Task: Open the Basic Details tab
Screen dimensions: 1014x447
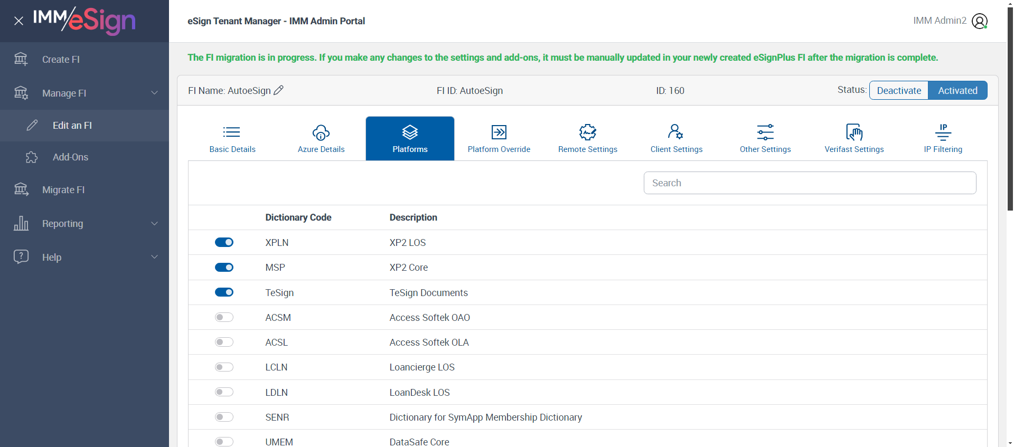Action: coord(232,138)
